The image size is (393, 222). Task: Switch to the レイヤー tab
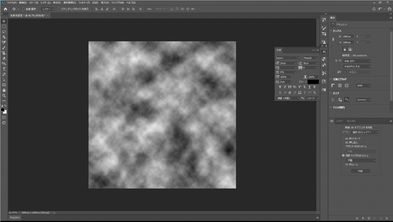(x=340, y=121)
